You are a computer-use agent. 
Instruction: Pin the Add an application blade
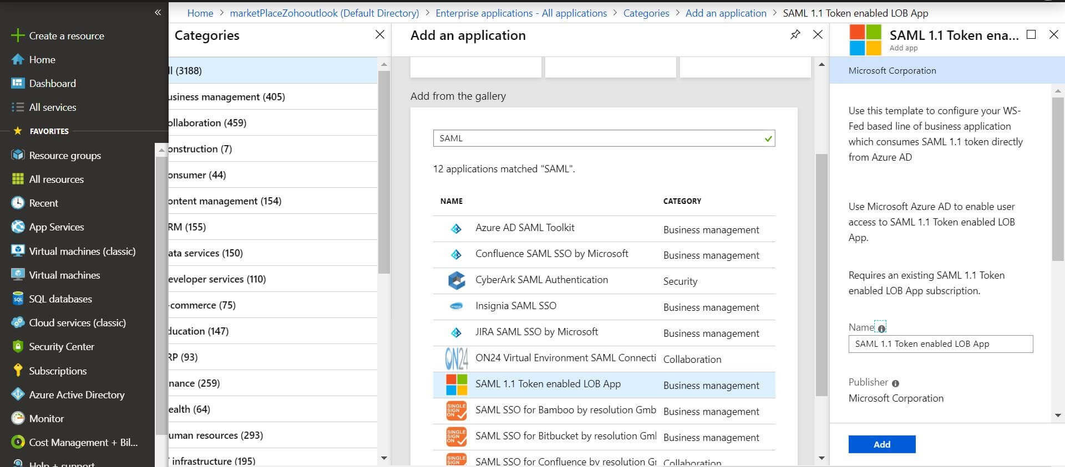tap(795, 35)
